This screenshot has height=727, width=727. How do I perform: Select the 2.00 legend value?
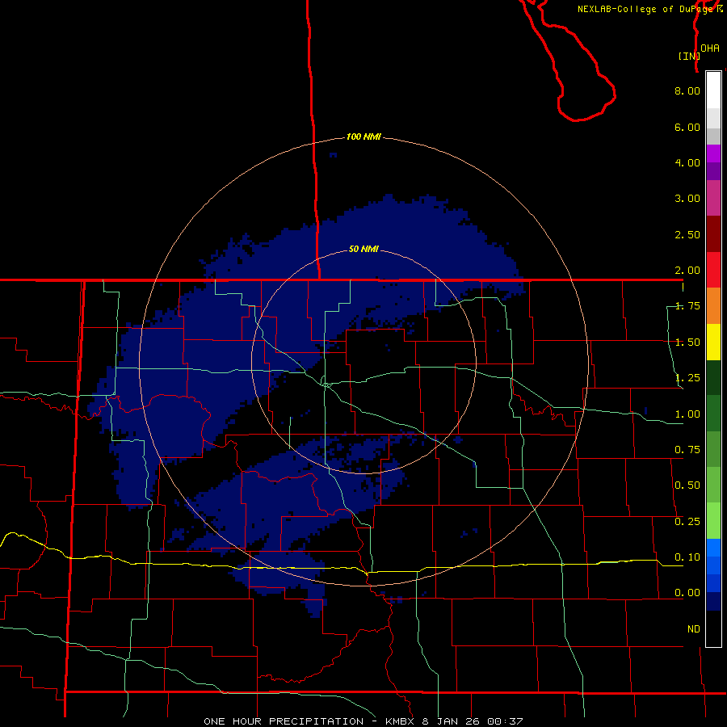[687, 271]
